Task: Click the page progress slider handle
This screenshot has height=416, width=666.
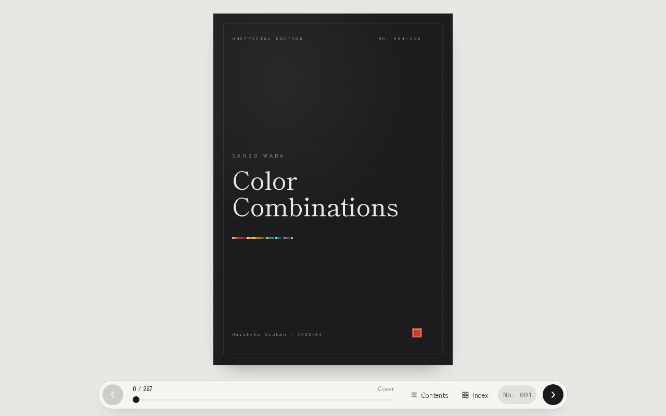Action: click(x=136, y=399)
